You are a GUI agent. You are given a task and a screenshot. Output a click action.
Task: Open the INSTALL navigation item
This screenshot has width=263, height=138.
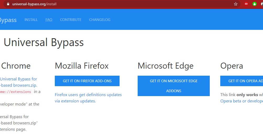(31, 20)
